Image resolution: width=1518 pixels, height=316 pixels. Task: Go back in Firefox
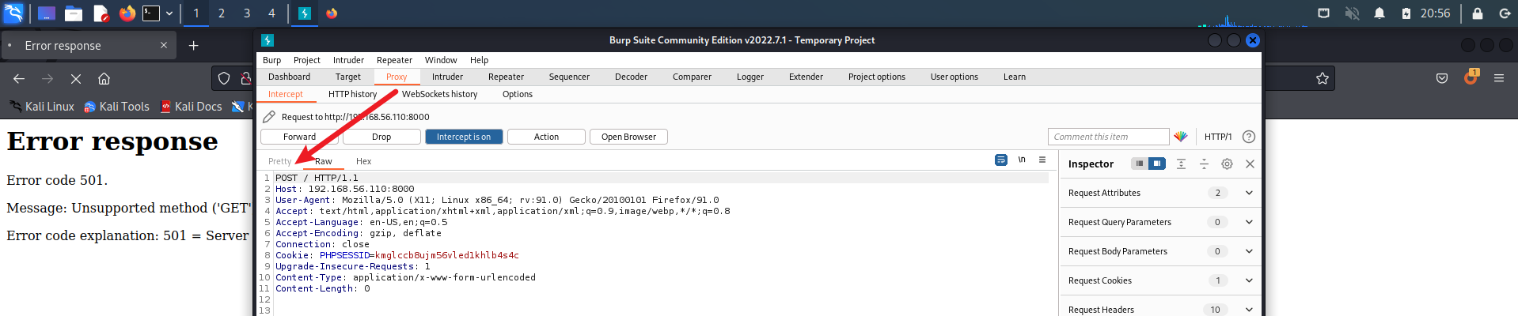click(x=19, y=78)
